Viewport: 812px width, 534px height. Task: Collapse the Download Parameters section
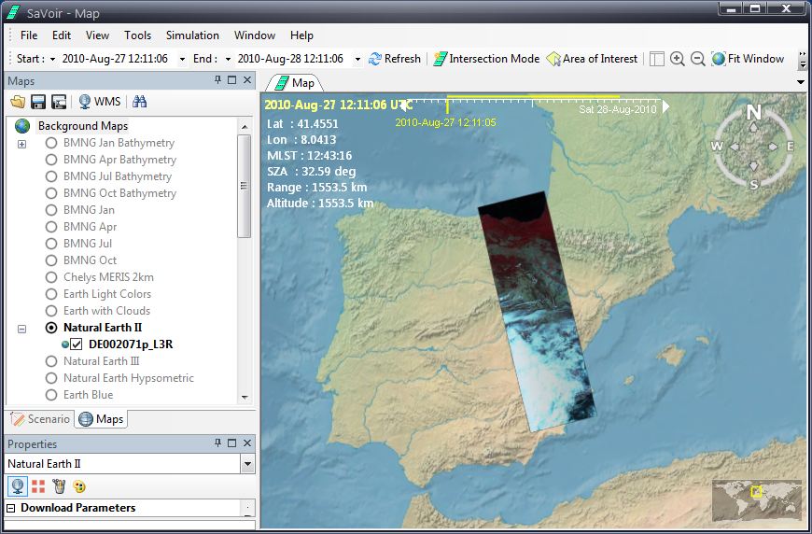[x=12, y=509]
